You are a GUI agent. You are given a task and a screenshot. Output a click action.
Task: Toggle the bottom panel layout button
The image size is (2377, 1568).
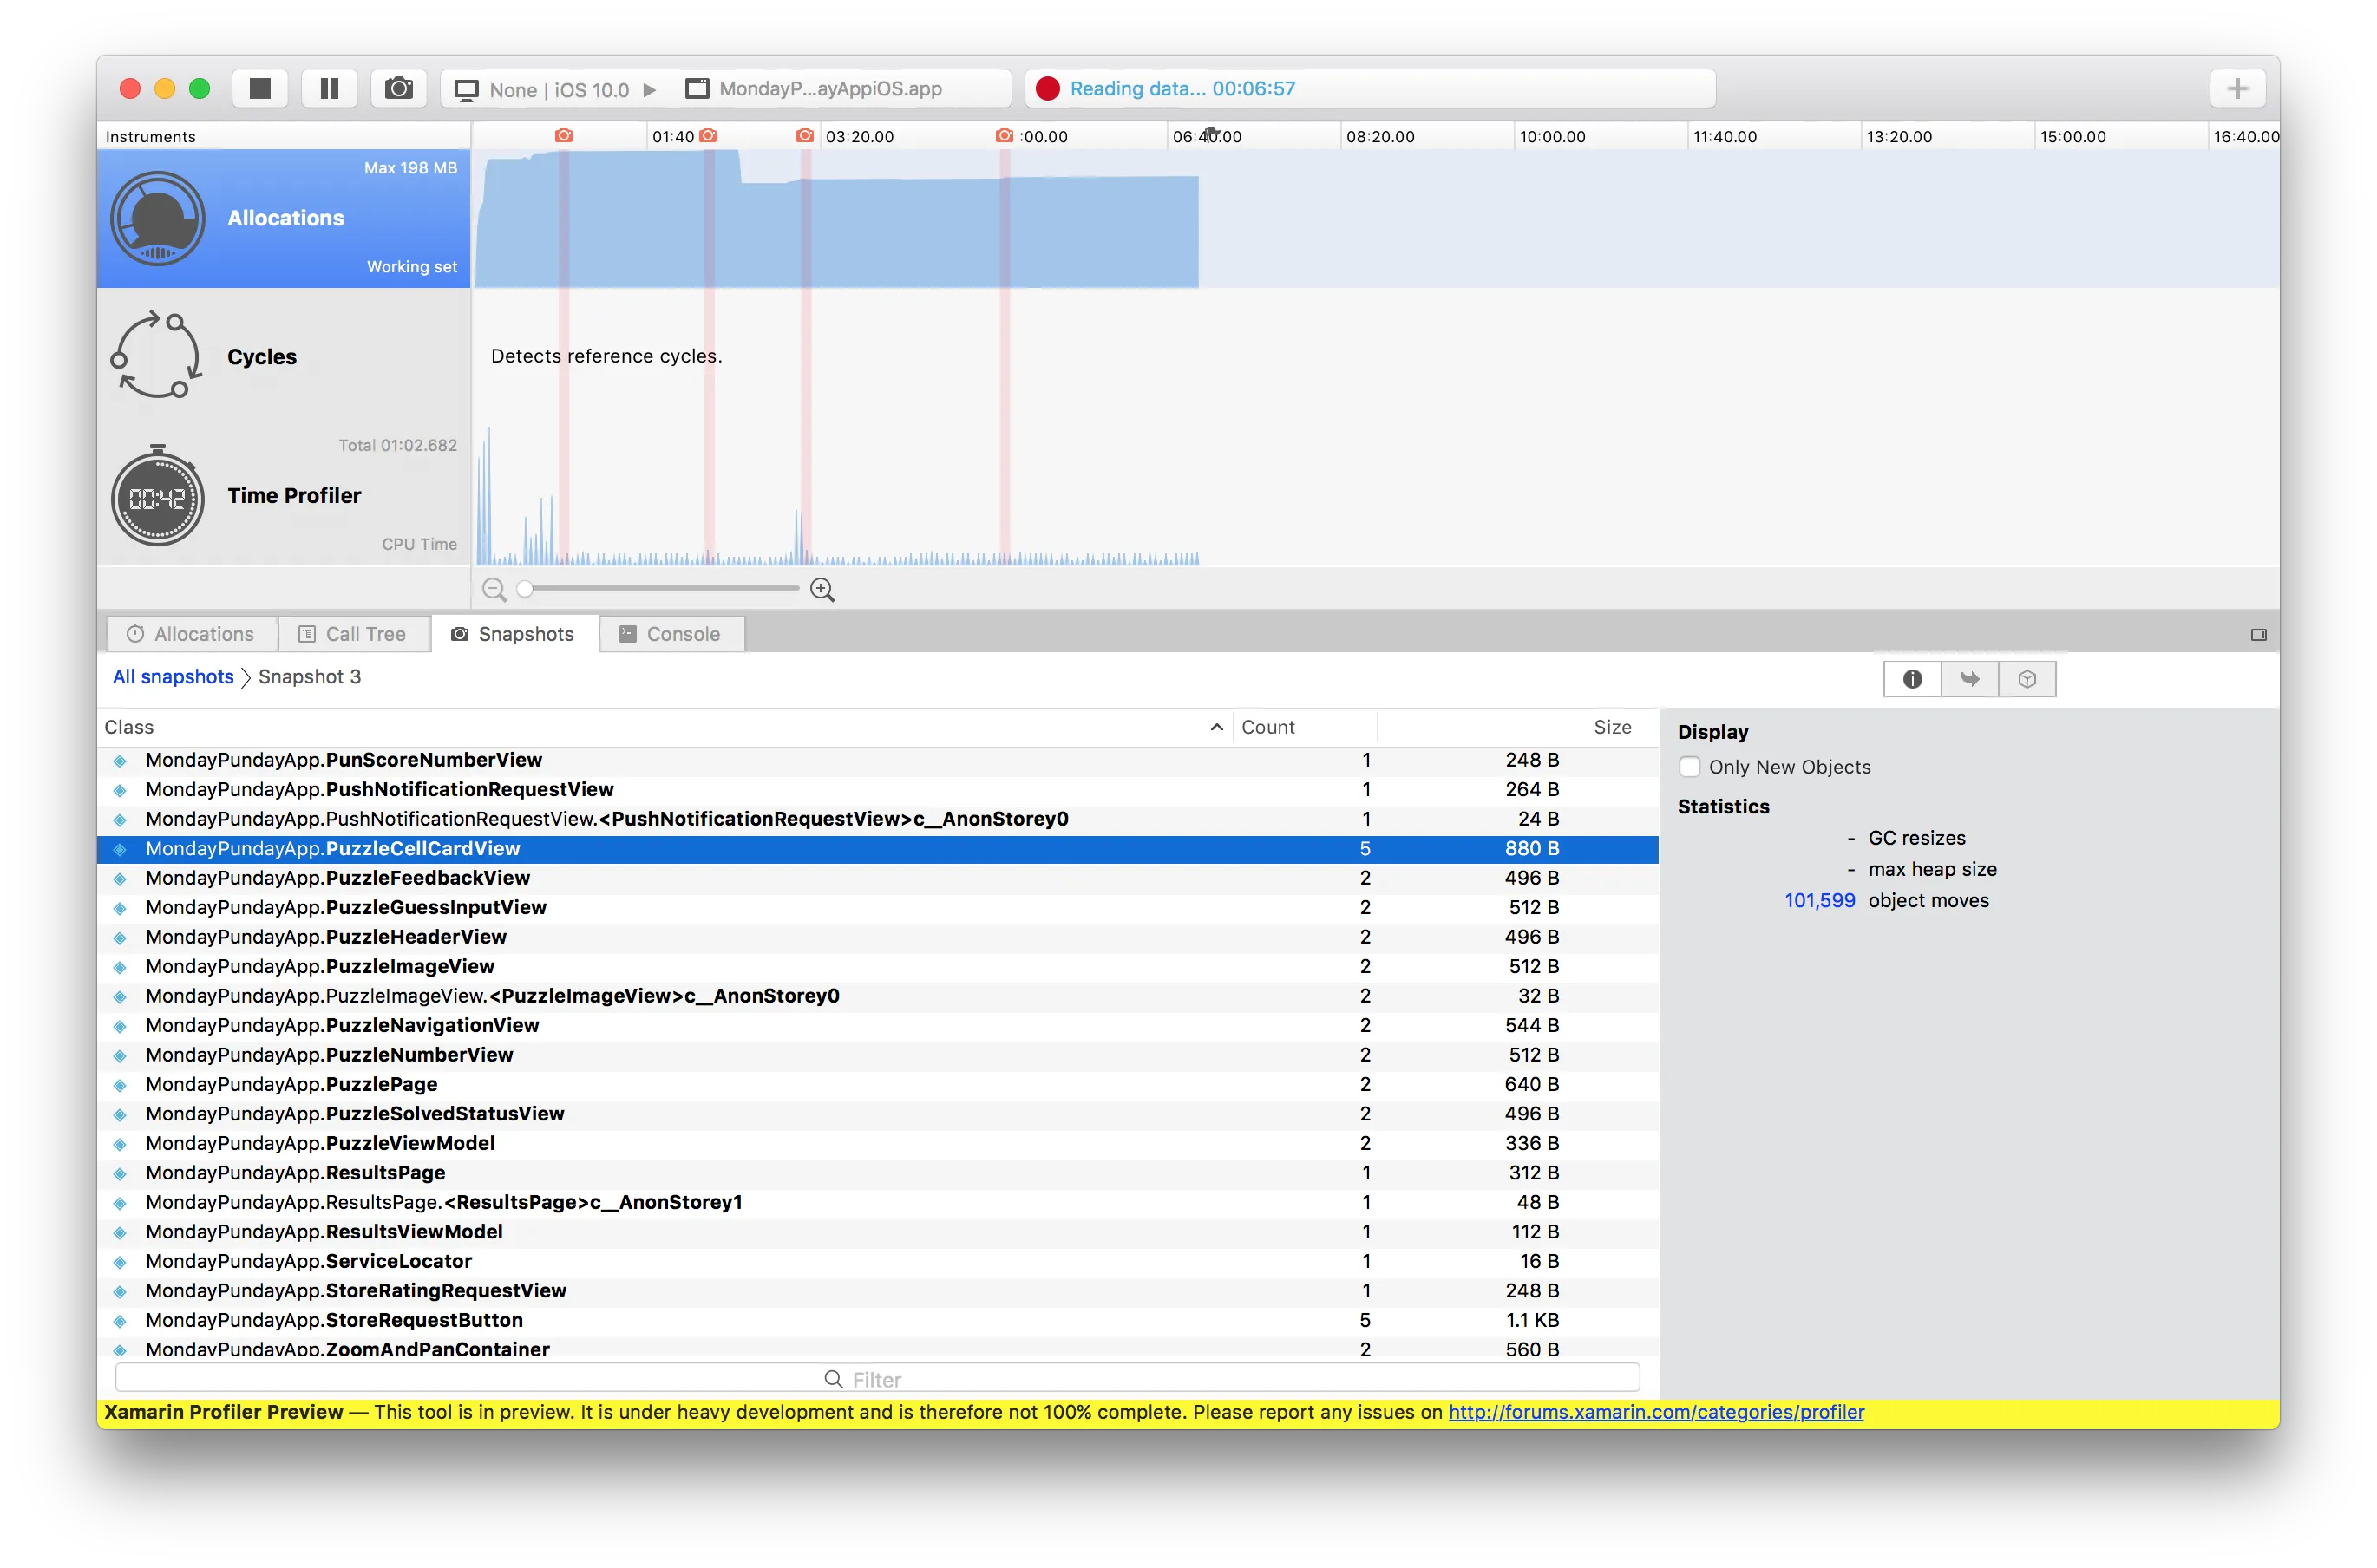pos(2258,635)
